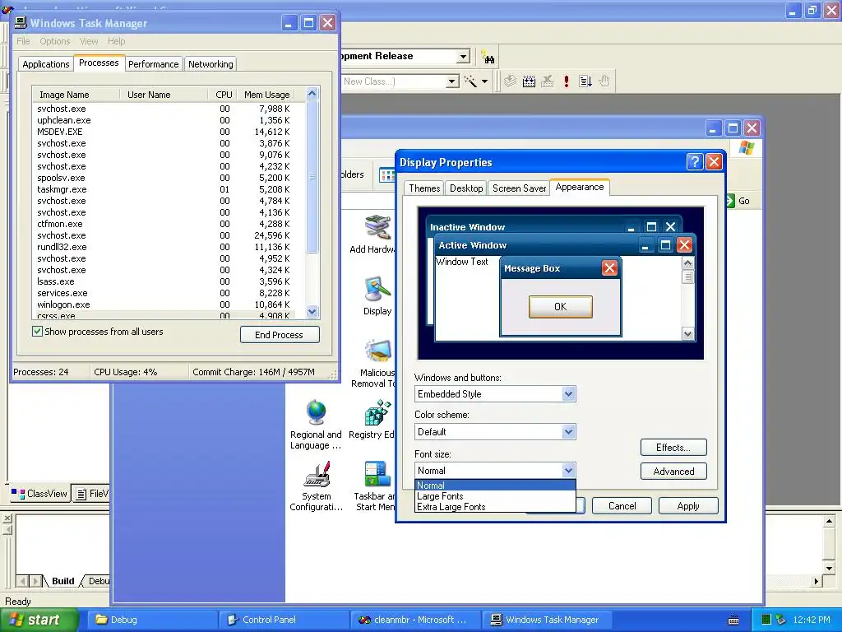Click the process list scroll up arrow
Image resolution: width=842 pixels, height=632 pixels.
[312, 94]
